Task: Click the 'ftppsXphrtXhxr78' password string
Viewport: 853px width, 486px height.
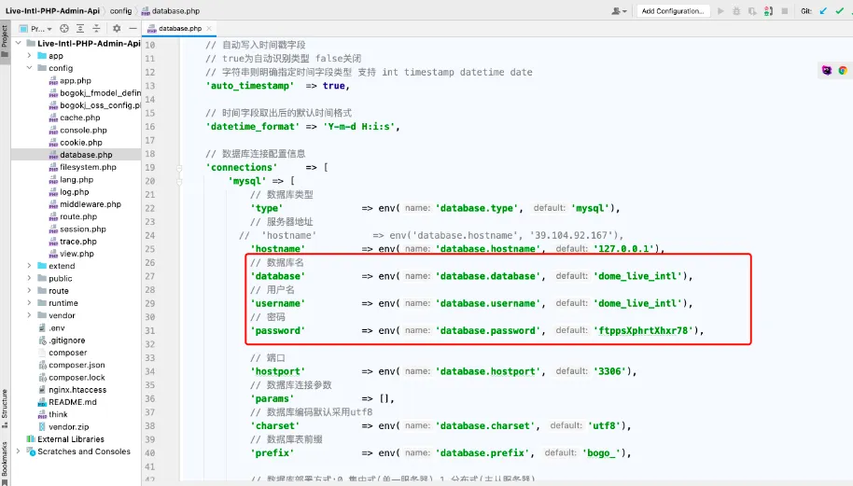Action: 643,330
